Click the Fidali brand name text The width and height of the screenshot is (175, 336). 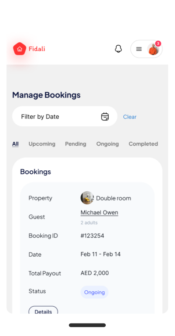(x=37, y=49)
